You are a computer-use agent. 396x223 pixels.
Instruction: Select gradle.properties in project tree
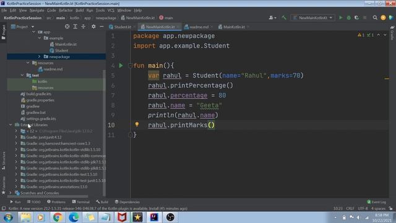40,100
